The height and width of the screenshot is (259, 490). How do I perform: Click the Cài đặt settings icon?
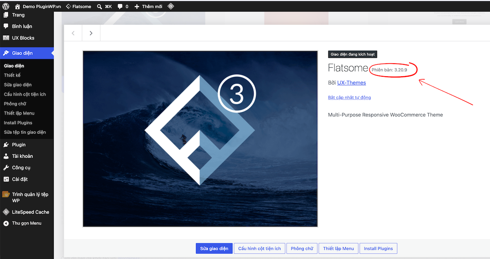tap(6, 179)
